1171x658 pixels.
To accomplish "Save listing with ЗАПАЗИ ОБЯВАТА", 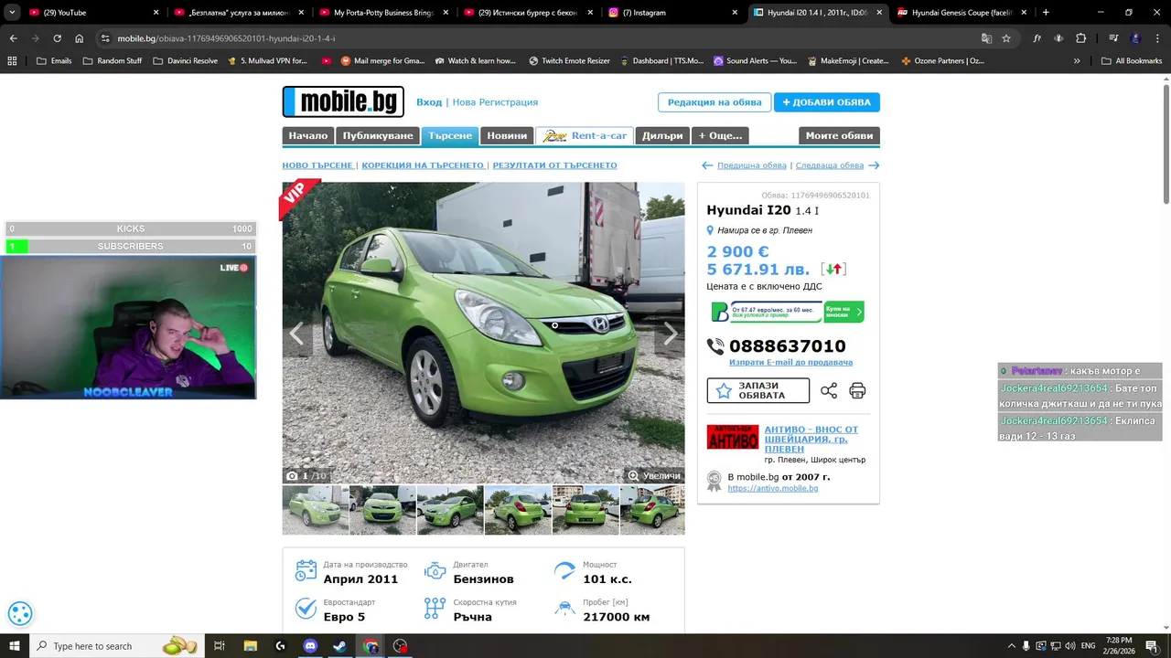I will [x=758, y=390].
